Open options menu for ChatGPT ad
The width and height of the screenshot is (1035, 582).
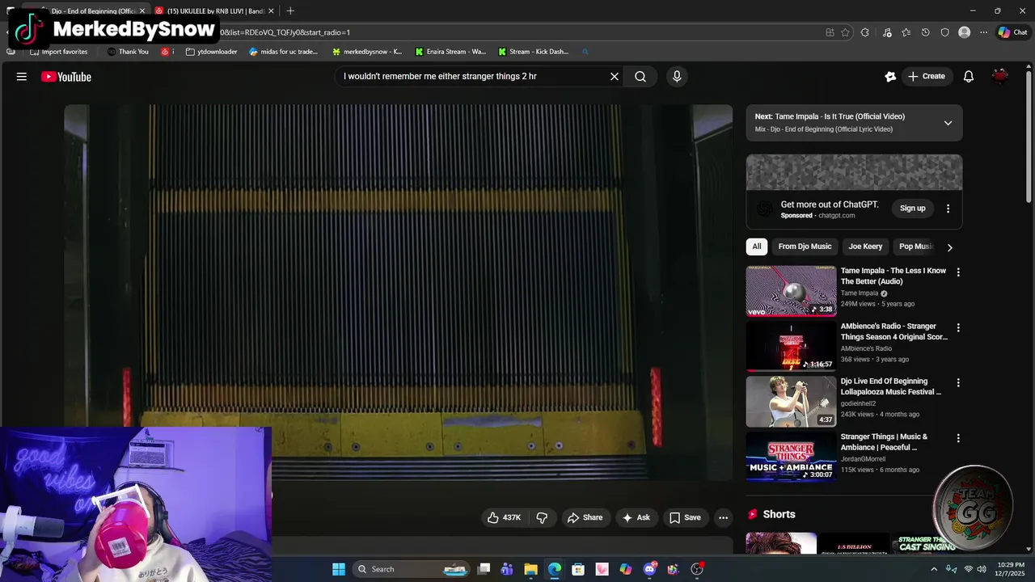(x=948, y=209)
